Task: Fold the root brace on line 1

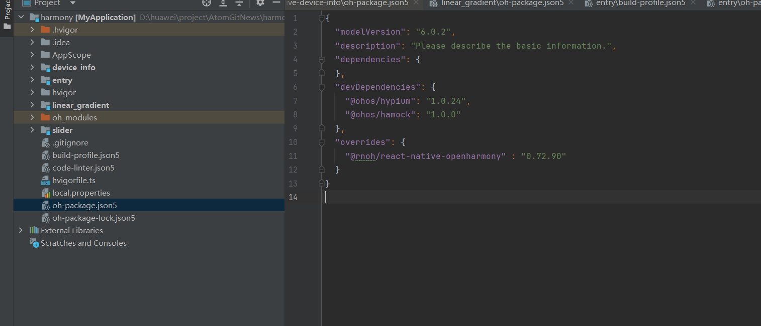Action: coord(322,19)
